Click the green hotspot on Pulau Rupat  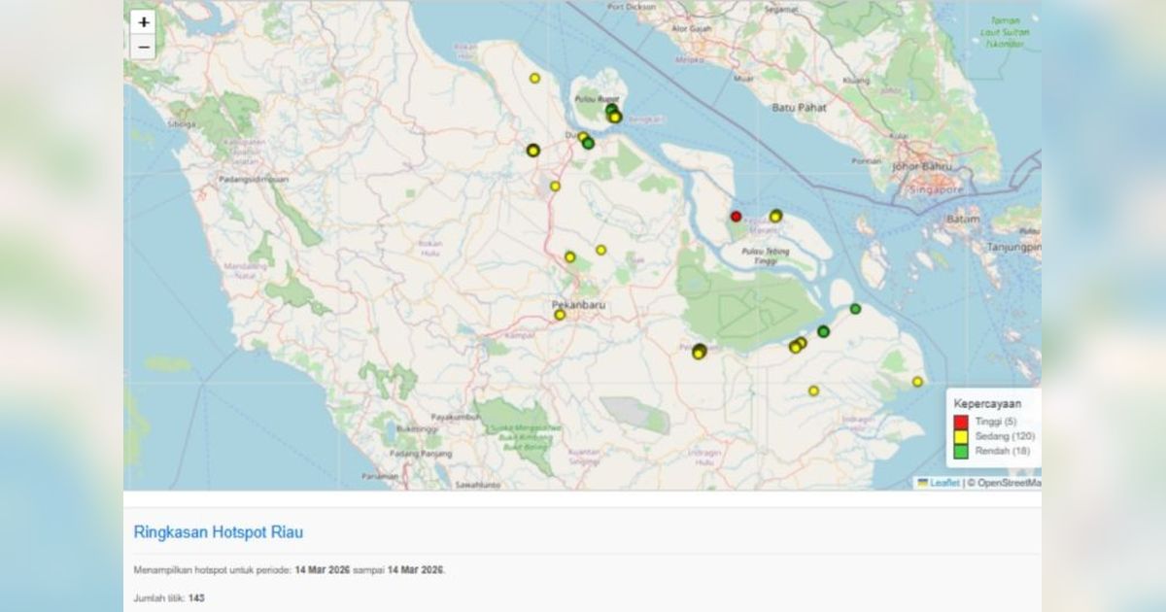(x=611, y=111)
